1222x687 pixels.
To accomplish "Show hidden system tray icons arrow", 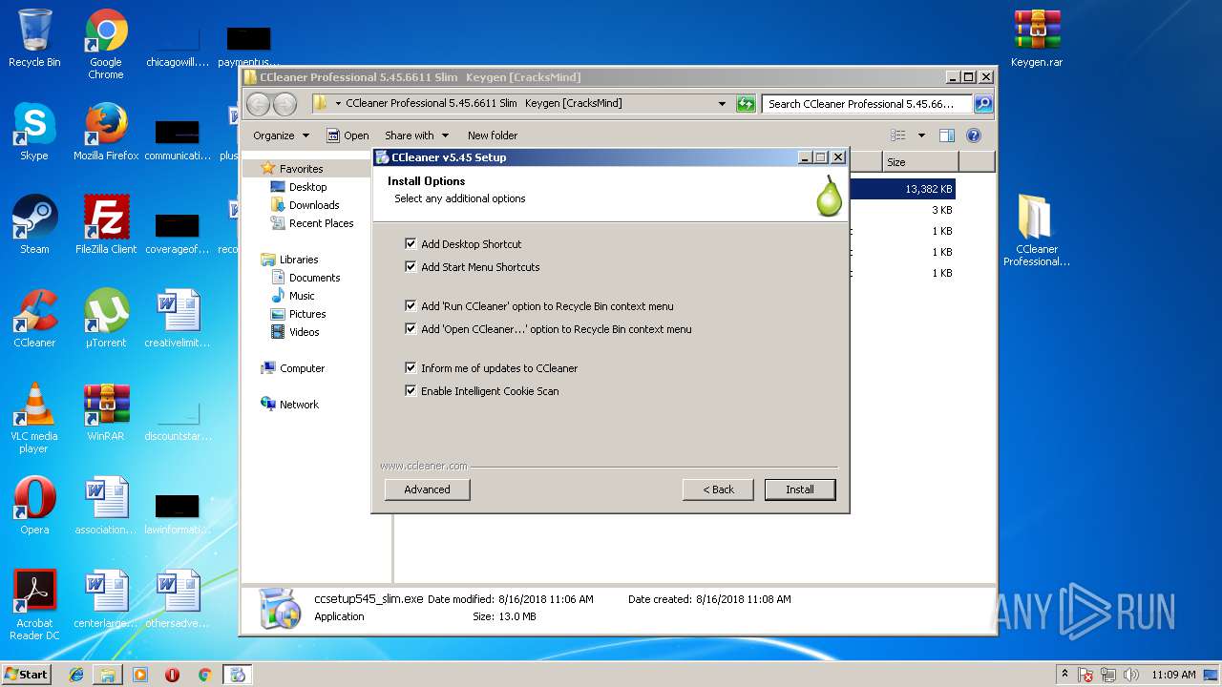I will click(x=1064, y=675).
